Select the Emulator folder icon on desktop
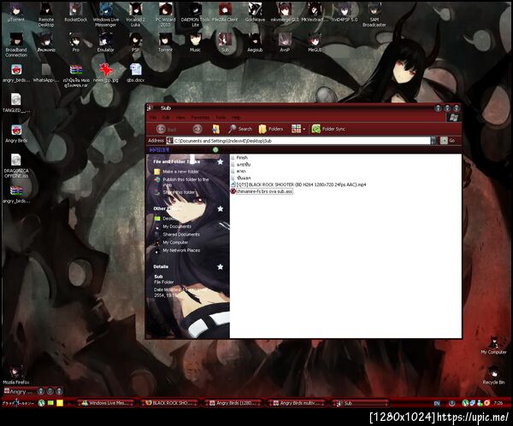The width and height of the screenshot is (513, 426). point(105,43)
